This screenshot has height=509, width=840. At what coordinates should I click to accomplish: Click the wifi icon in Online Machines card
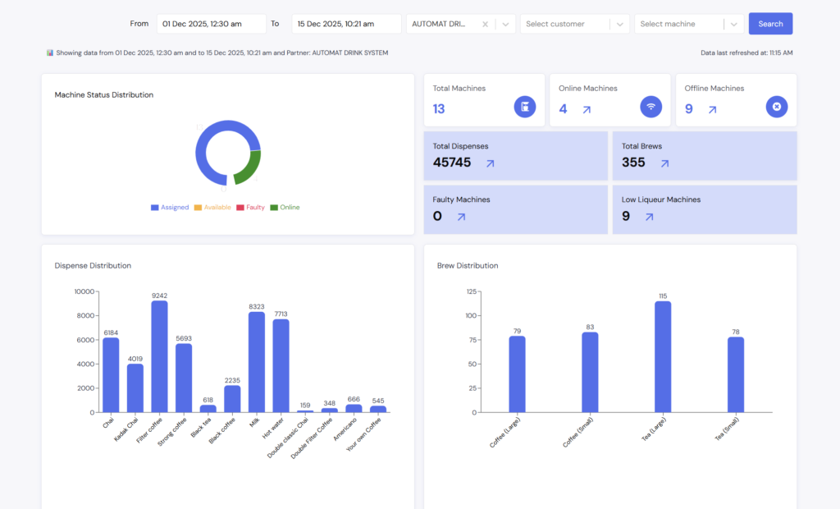(x=651, y=107)
